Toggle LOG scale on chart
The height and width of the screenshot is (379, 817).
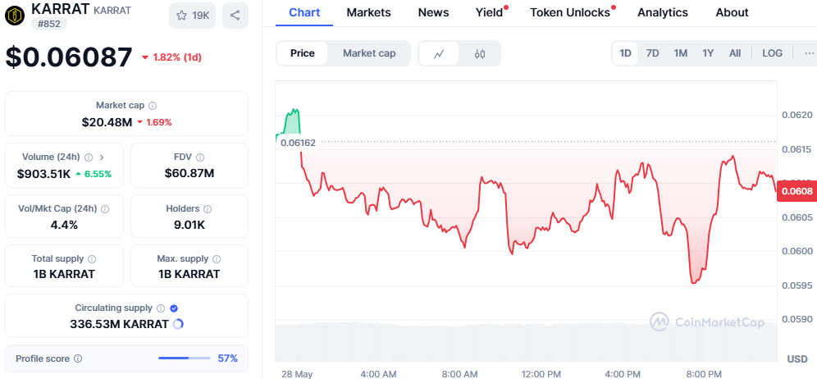(772, 53)
